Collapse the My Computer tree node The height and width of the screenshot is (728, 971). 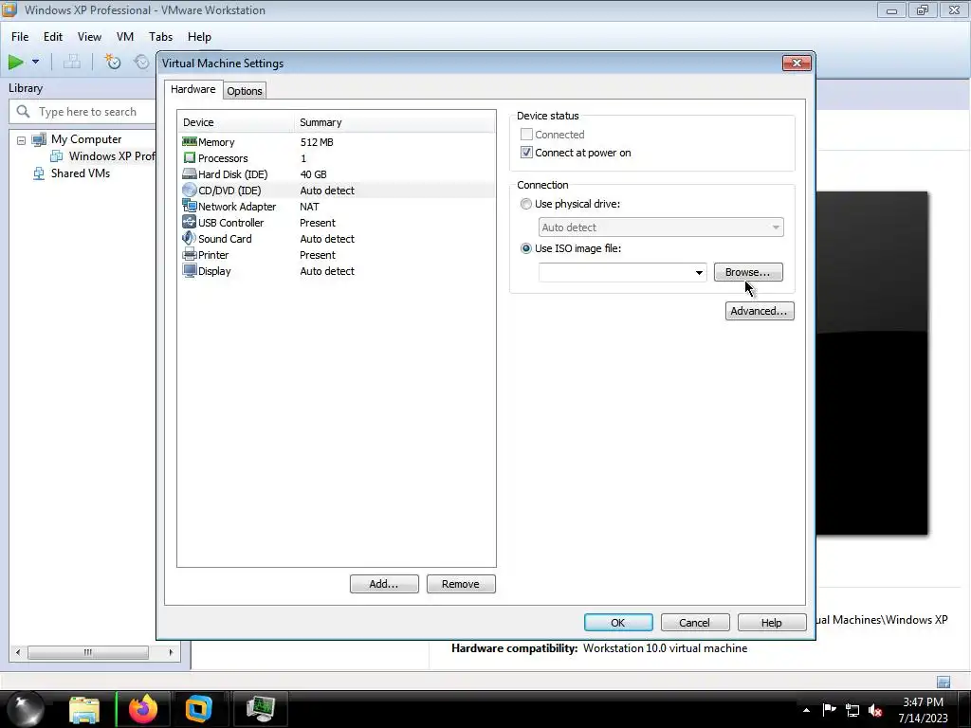tap(21, 140)
